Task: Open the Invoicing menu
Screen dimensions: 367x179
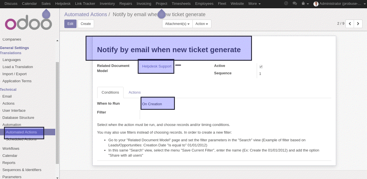Action: (144, 4)
